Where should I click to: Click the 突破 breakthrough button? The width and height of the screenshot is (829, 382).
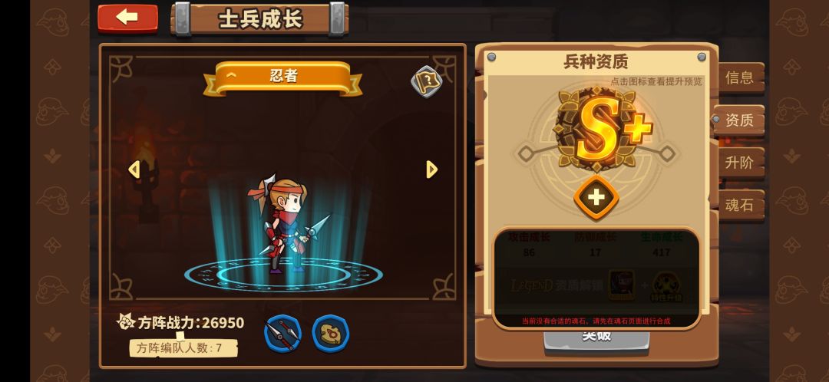596,338
